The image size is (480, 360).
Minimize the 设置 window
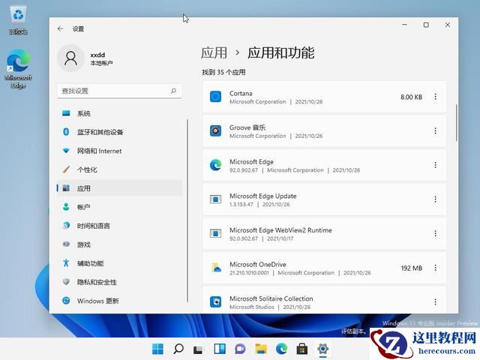coord(405,25)
